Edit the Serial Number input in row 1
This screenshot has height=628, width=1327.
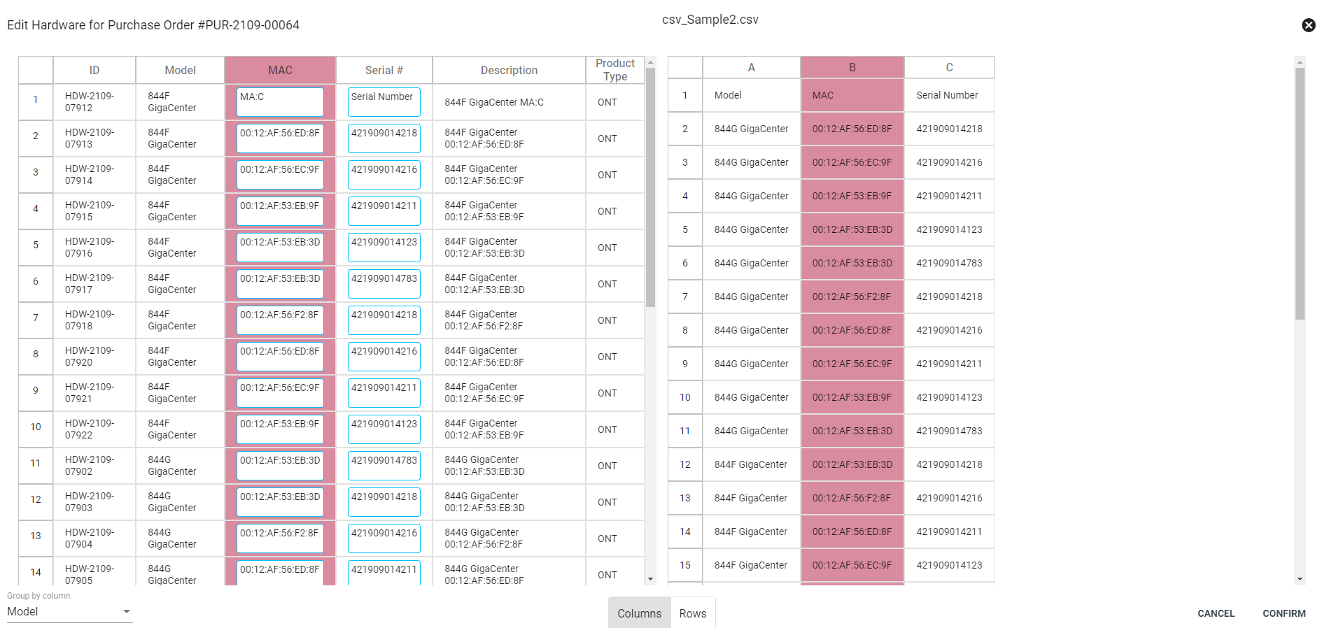pyautogui.click(x=384, y=102)
